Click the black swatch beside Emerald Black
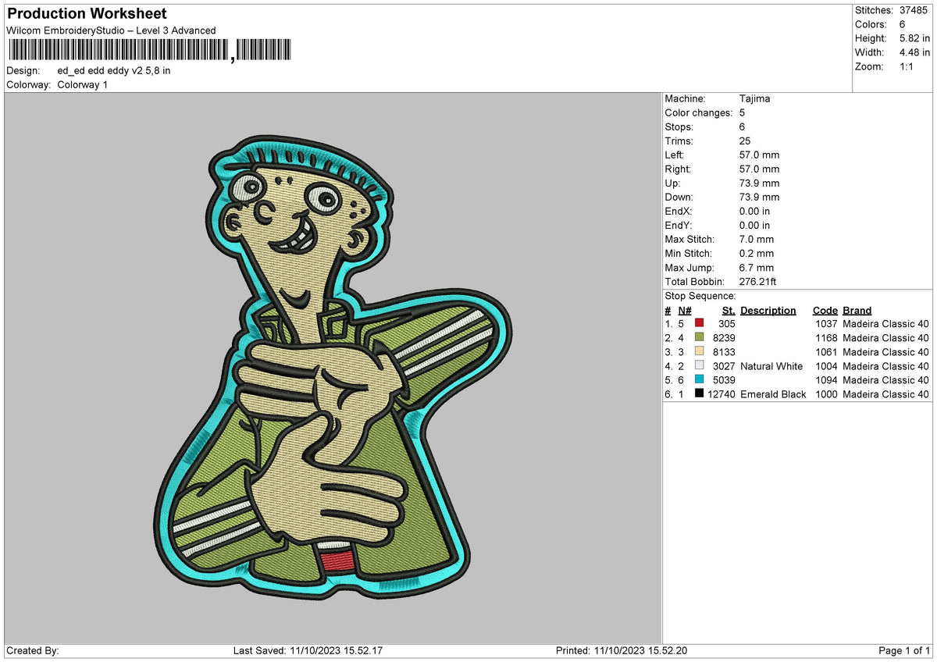Screen dimensions: 937x662 (700, 394)
